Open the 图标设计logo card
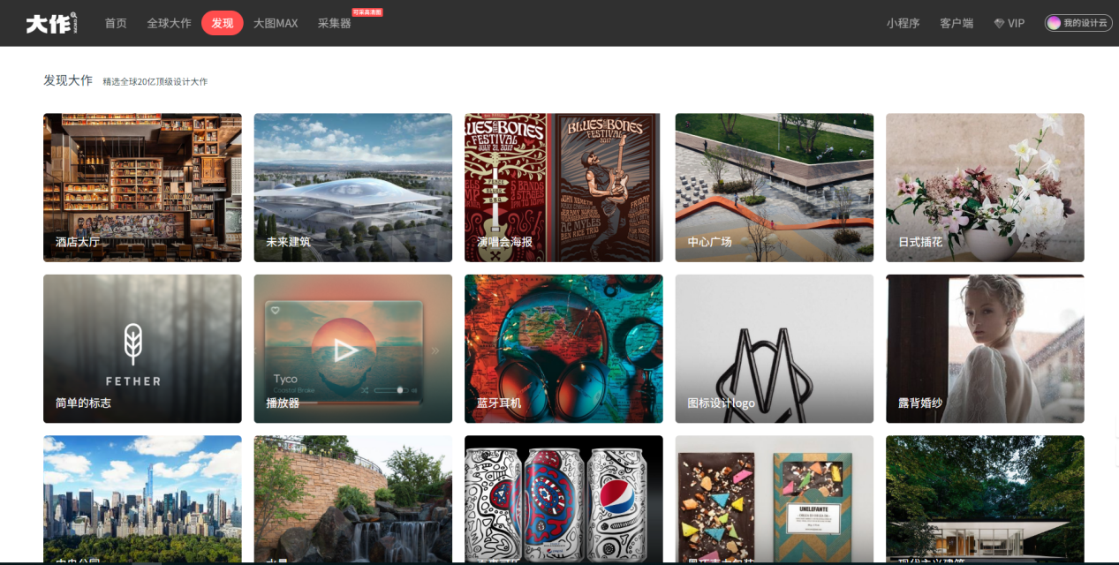The height and width of the screenshot is (565, 1119). [x=775, y=349]
